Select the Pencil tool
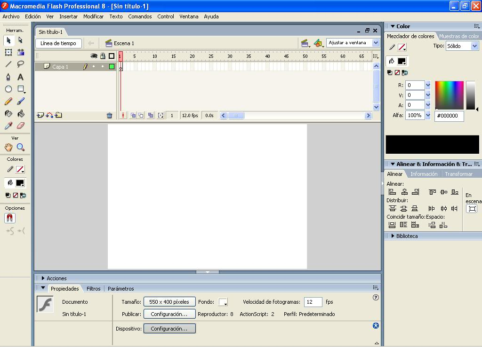This screenshot has height=347, width=482. [8, 101]
